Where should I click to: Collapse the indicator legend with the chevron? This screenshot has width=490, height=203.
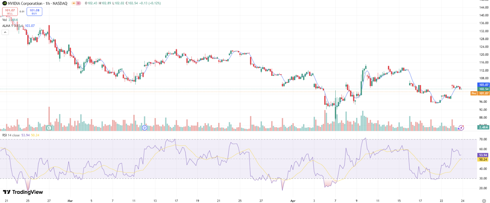5,32
